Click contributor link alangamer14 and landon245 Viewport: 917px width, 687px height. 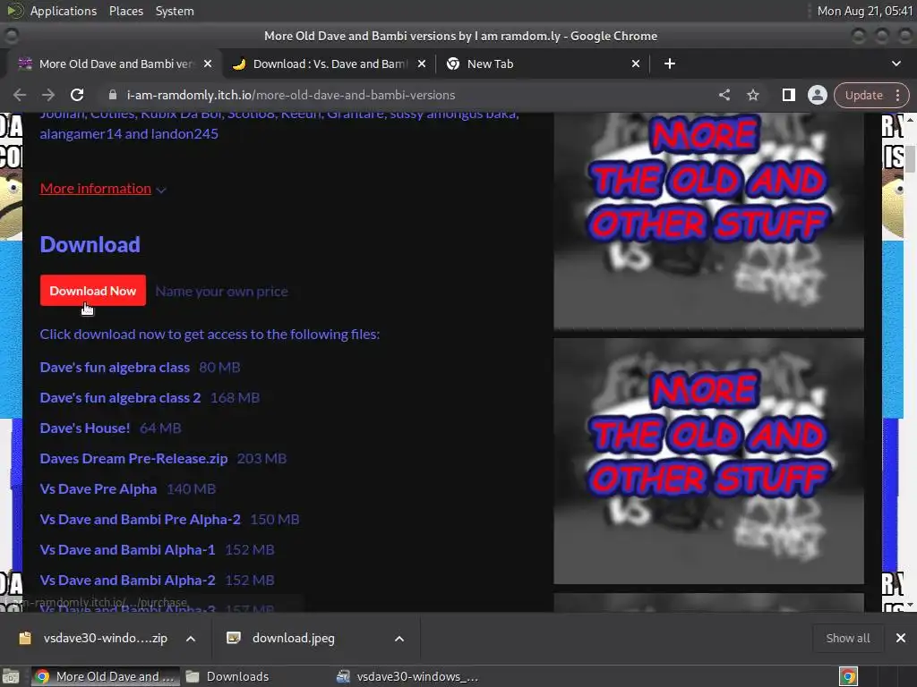(129, 134)
